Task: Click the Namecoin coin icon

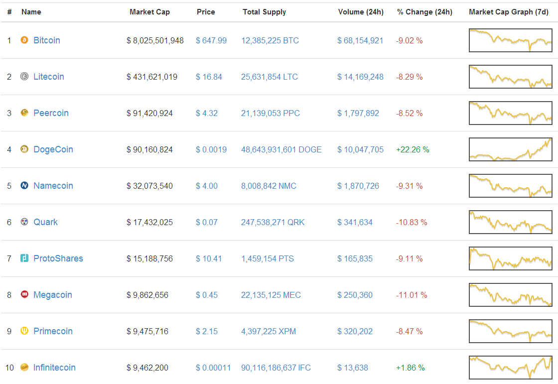Action: click(24, 185)
